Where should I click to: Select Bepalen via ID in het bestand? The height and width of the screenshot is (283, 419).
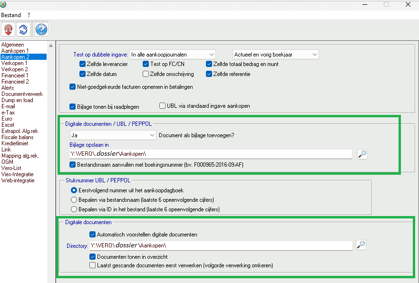74,209
